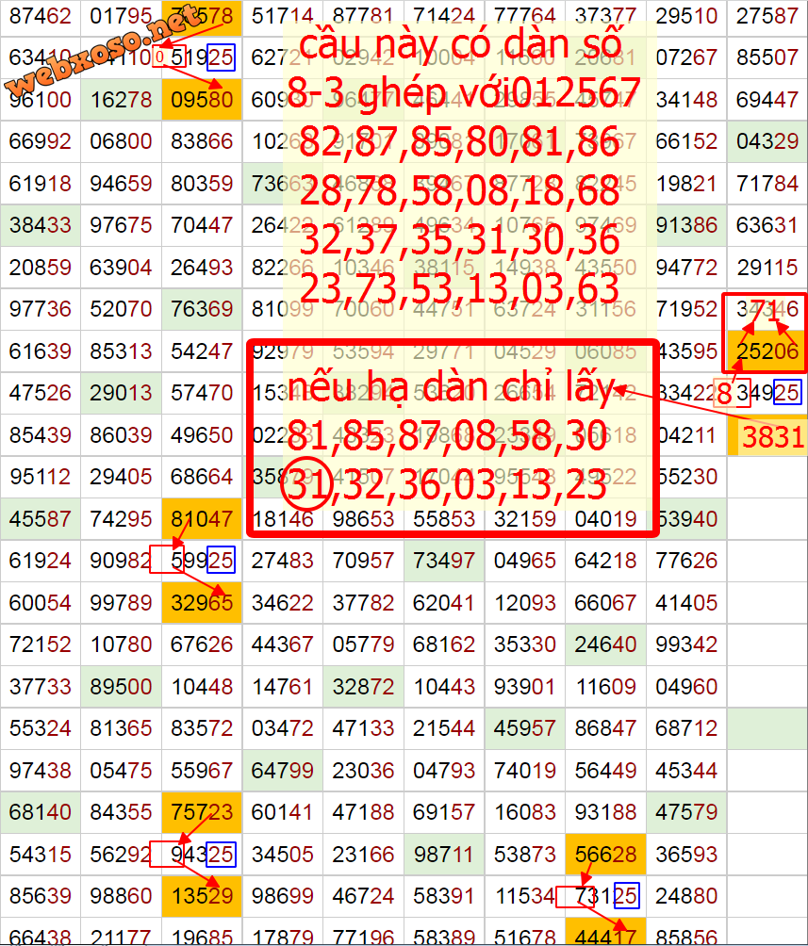Select the cell with 71952
Image resolution: width=808 pixels, height=946 pixels.
click(686, 309)
